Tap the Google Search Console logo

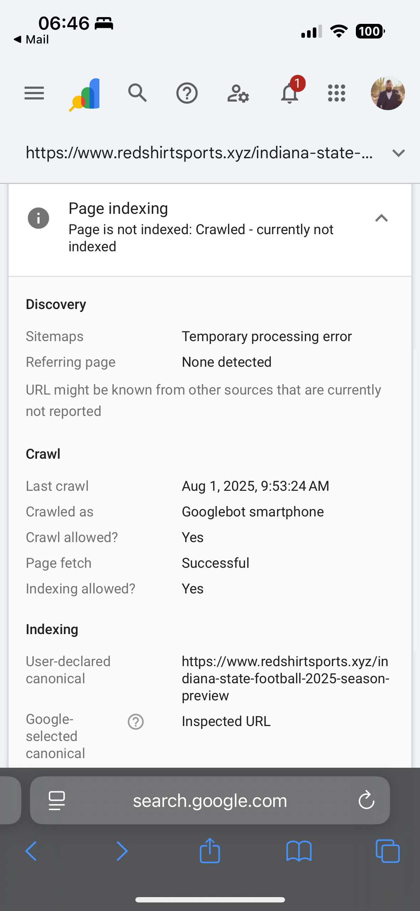85,94
